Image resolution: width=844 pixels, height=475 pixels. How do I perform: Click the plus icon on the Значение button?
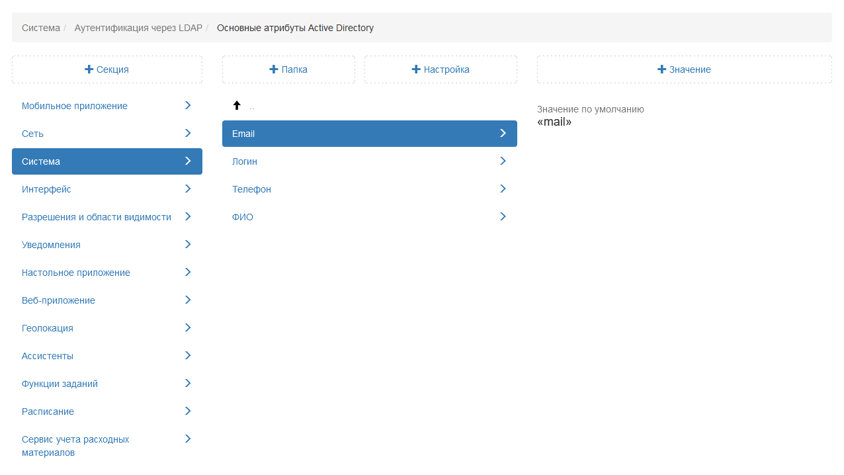pyautogui.click(x=661, y=69)
